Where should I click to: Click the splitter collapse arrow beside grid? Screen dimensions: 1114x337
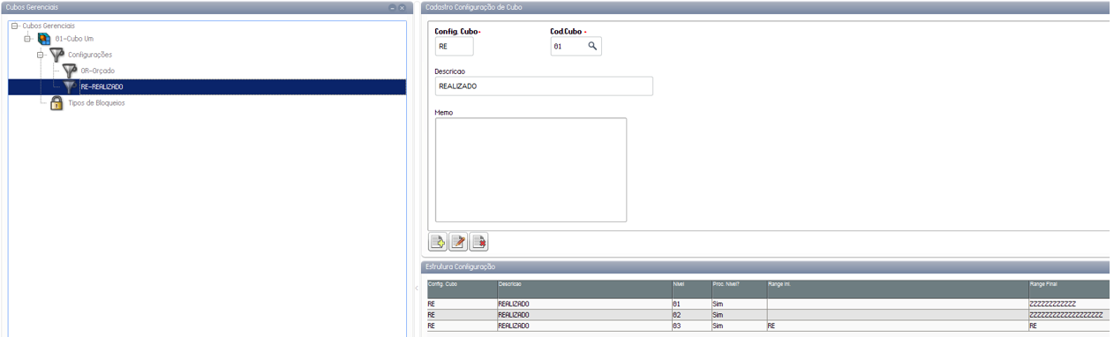tap(416, 288)
